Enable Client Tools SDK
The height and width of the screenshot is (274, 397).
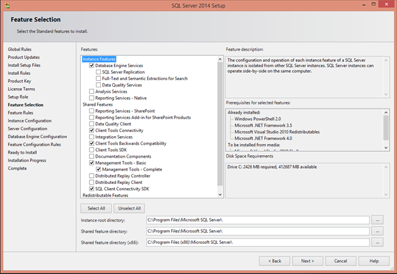tap(92, 150)
